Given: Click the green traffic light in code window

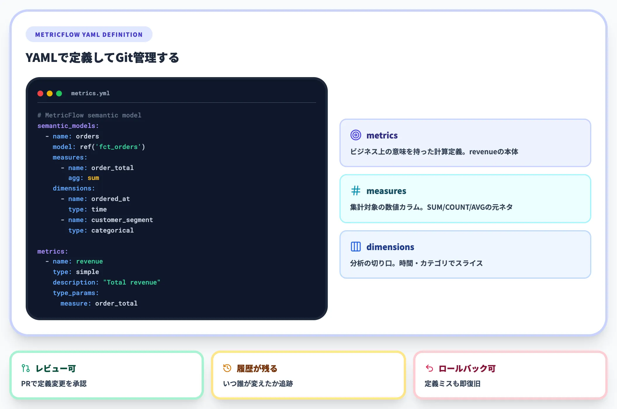Looking at the screenshot, I should point(59,93).
